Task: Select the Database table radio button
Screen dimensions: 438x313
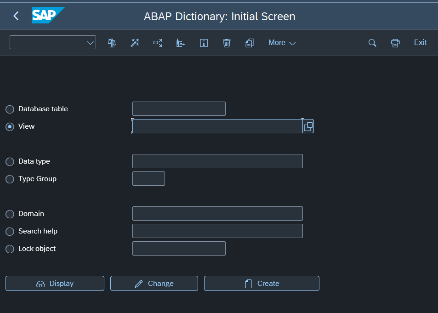Action: [10, 109]
